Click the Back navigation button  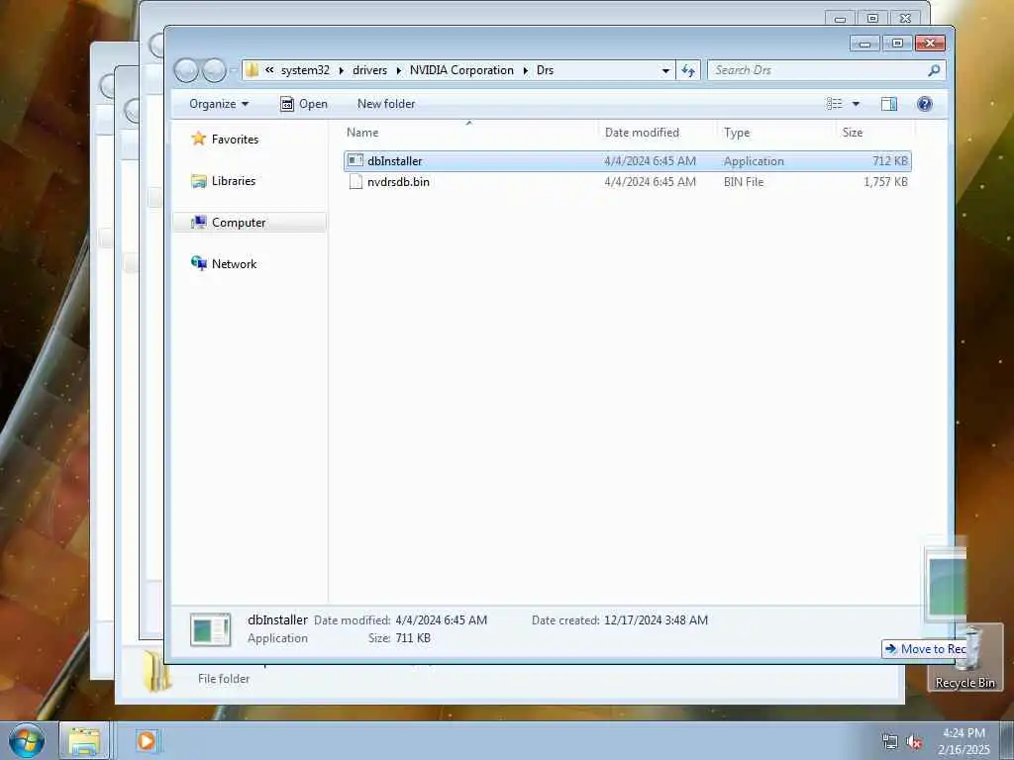(x=186, y=70)
